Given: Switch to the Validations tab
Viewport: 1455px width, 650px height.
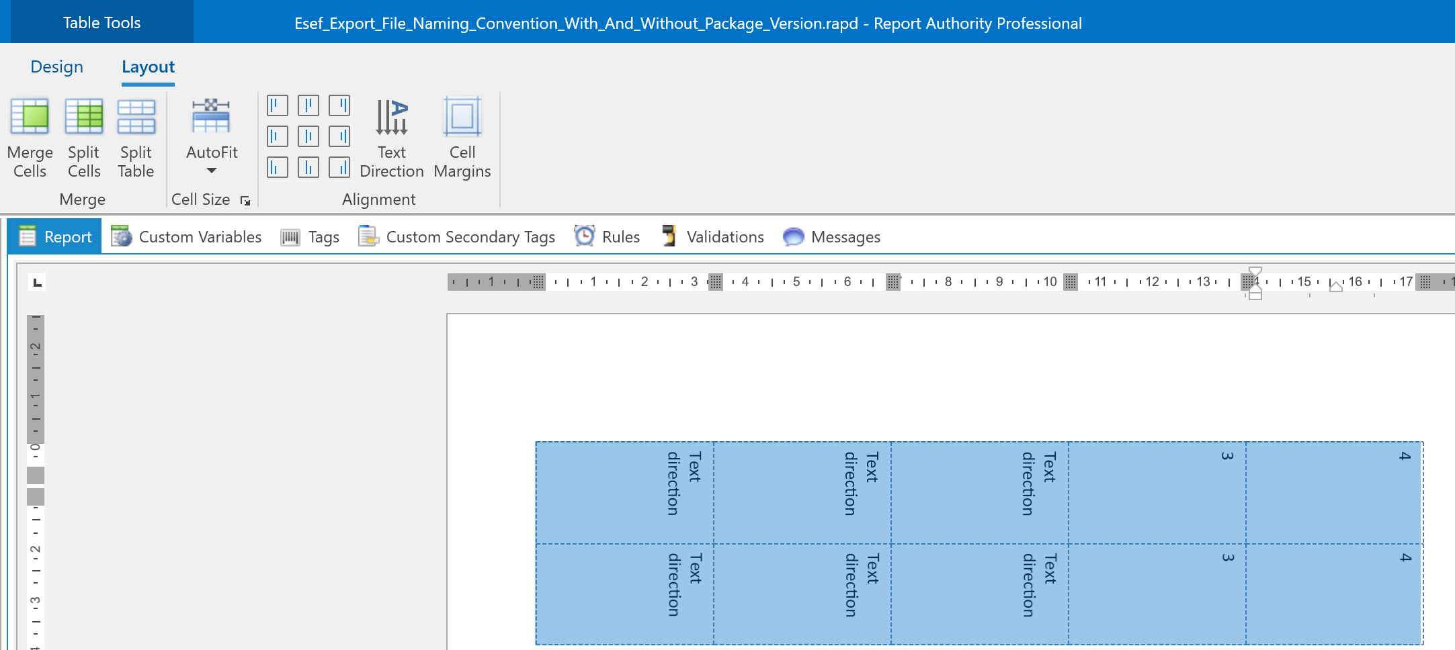Looking at the screenshot, I should 713,236.
